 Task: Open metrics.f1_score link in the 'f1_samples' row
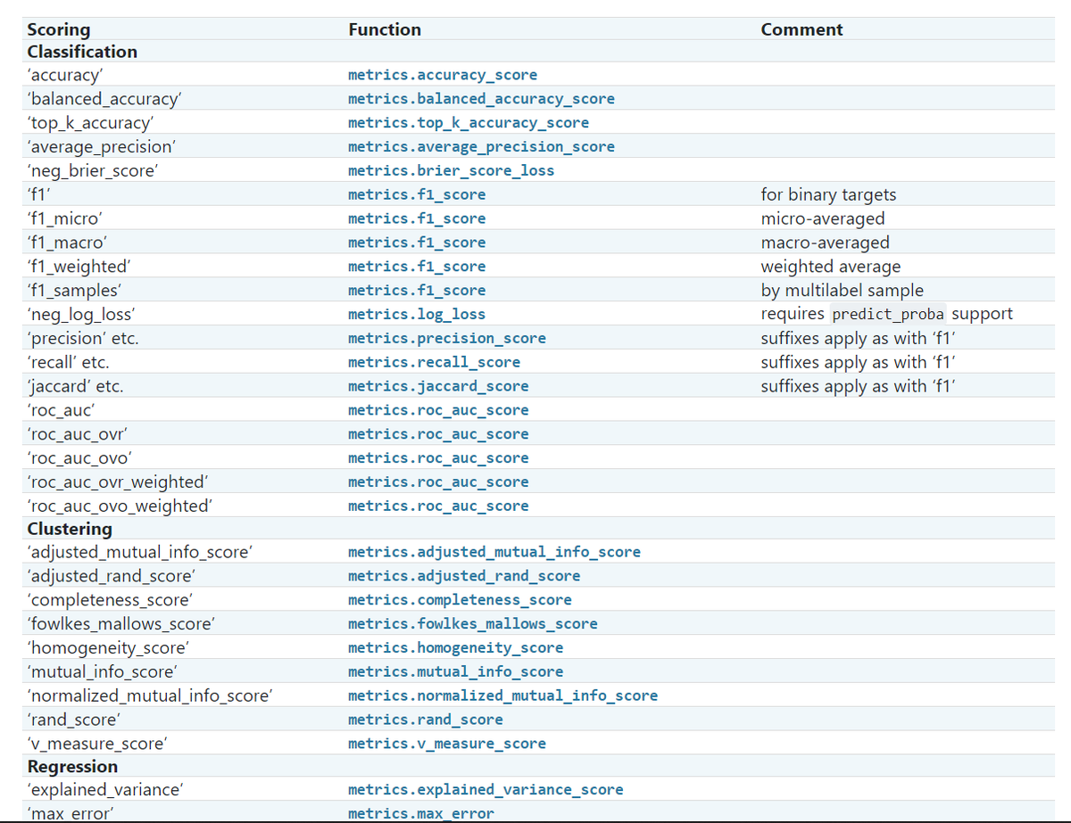417,291
